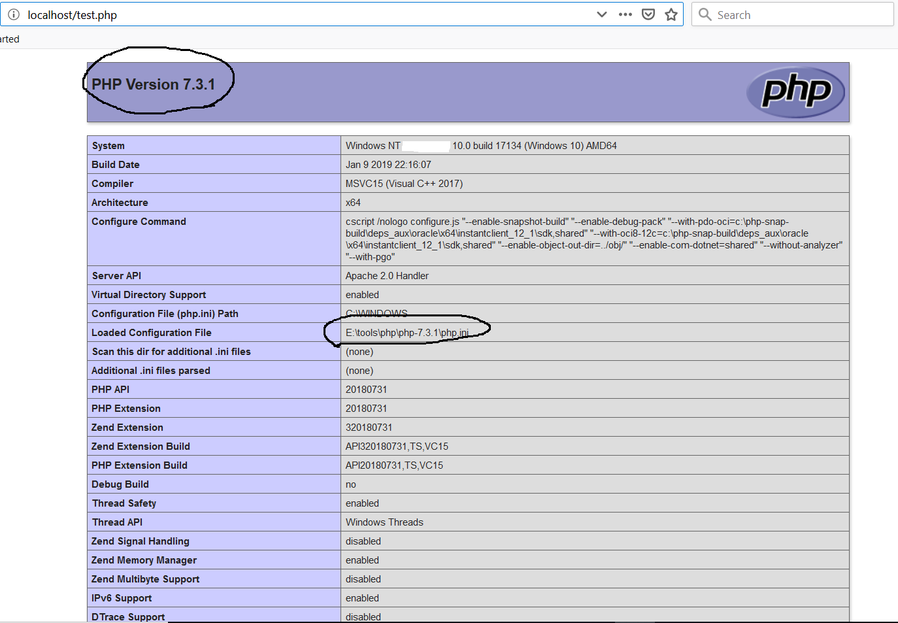
Task: Focus the Search input field
Action: [x=793, y=14]
